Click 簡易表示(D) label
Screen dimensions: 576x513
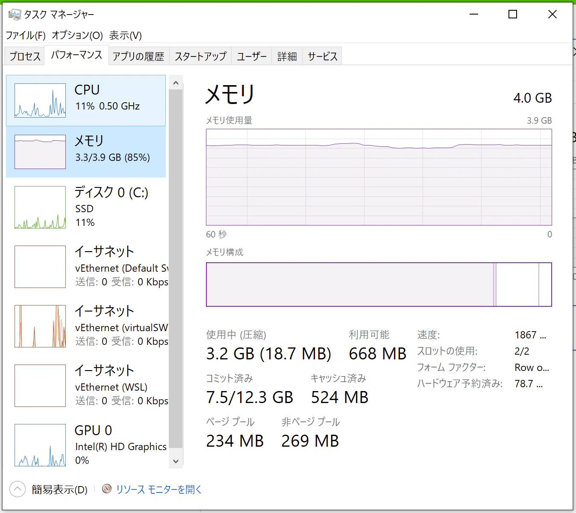click(59, 489)
